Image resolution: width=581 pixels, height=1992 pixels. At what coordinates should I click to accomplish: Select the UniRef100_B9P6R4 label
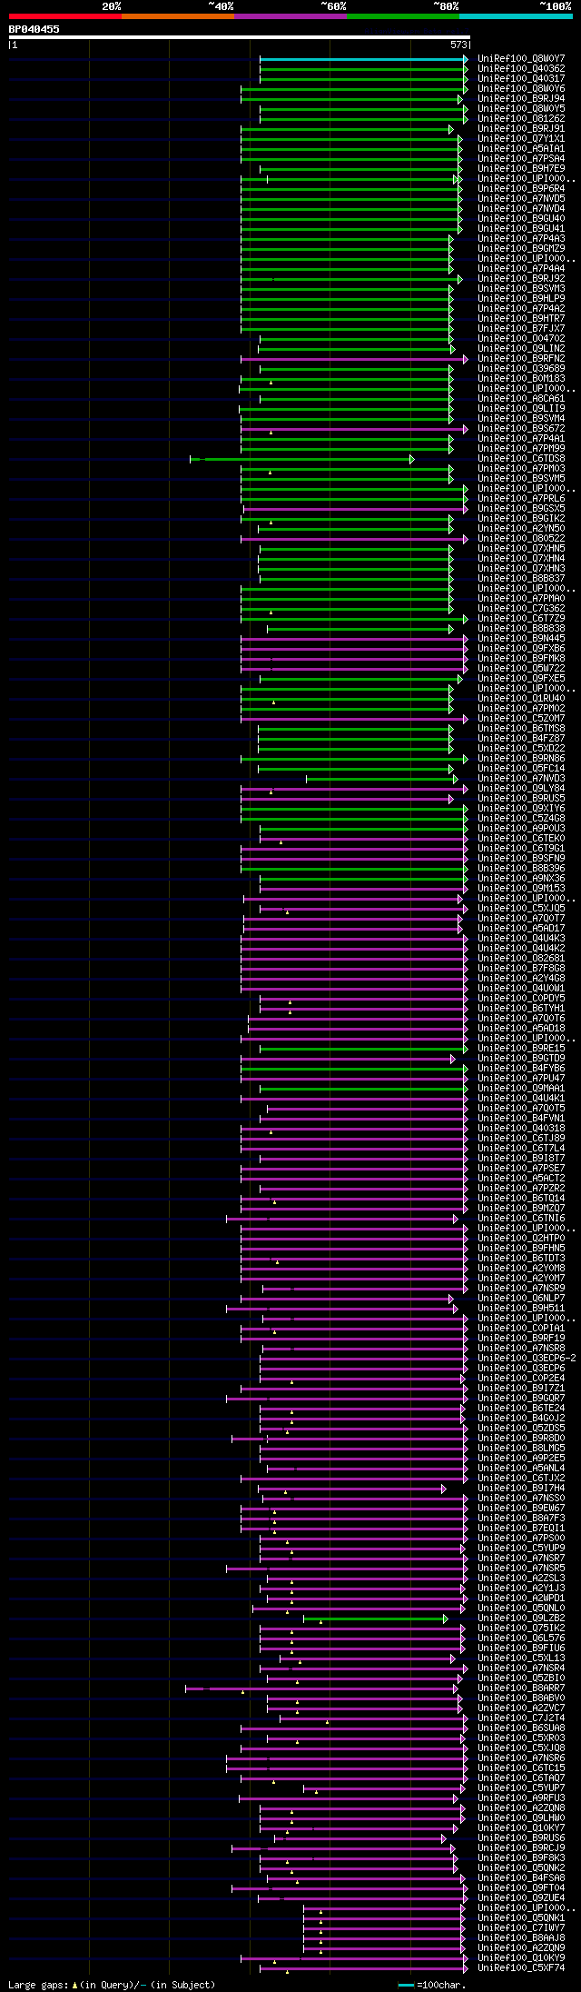tap(521, 189)
